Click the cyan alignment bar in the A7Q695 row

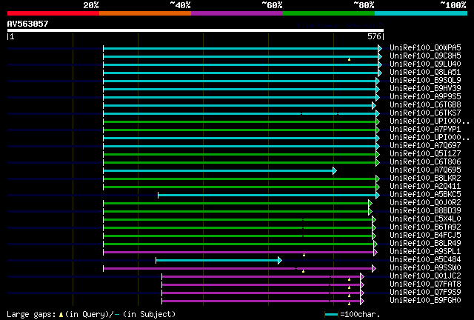point(218,171)
